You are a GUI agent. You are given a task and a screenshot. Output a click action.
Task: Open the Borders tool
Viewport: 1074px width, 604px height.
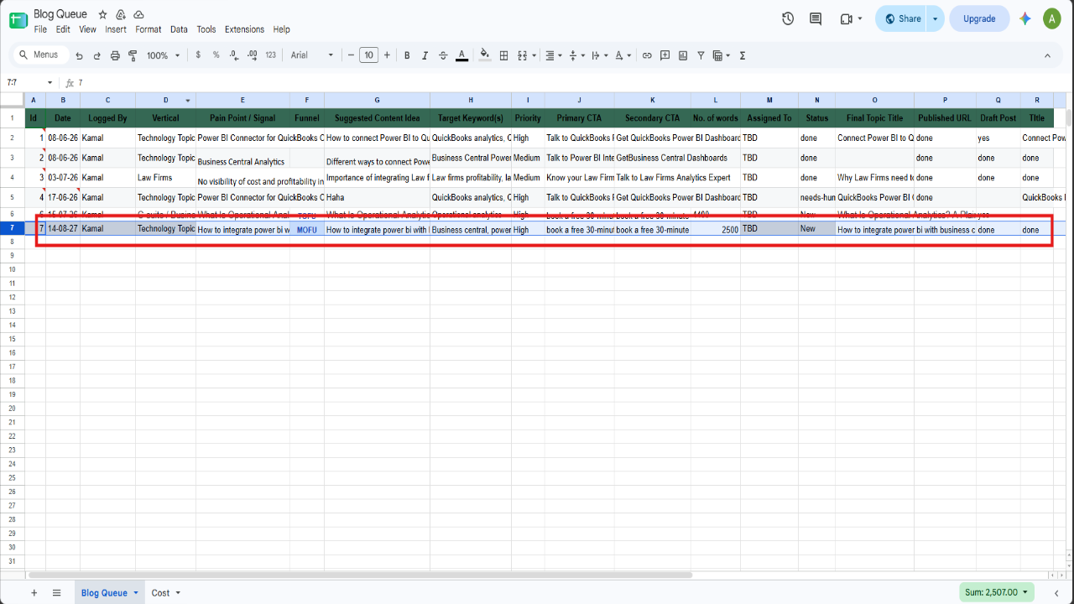click(x=503, y=55)
